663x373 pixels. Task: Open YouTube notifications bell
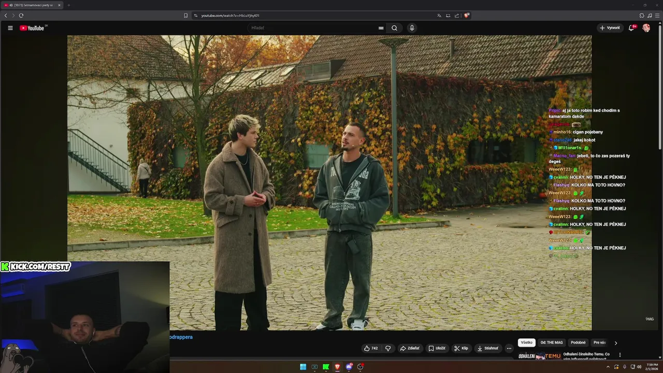point(631,28)
